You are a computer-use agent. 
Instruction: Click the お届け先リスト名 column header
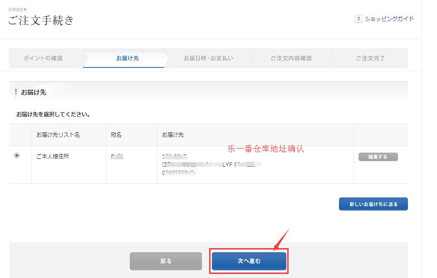coord(58,135)
